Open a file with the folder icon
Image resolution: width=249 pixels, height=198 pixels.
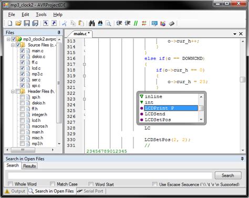tap(18, 23)
